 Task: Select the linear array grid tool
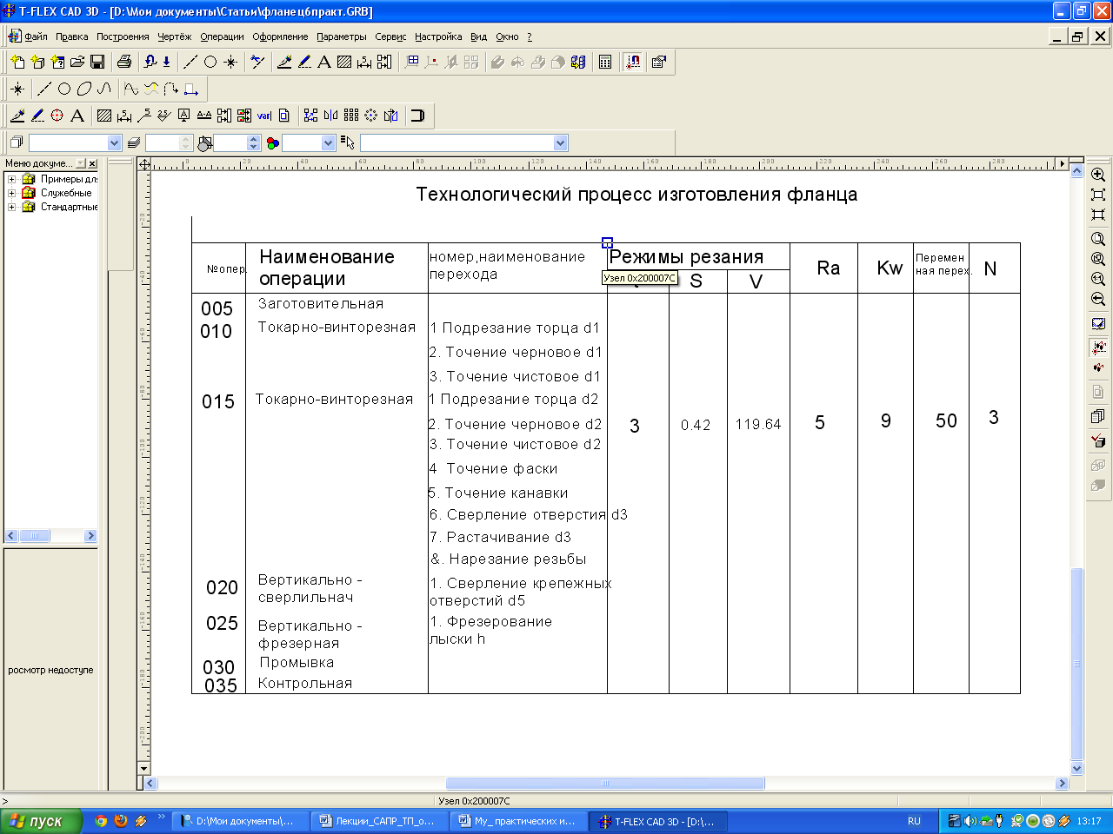tap(350, 116)
